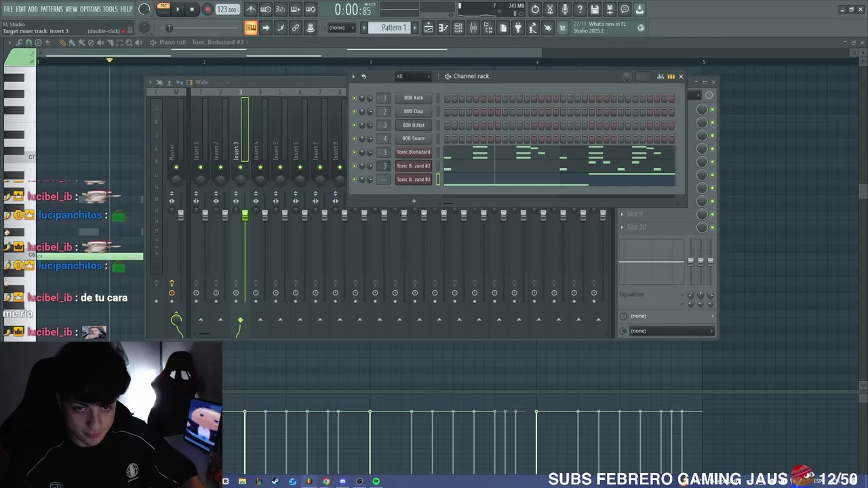Click the Stop button in transport

[192, 9]
